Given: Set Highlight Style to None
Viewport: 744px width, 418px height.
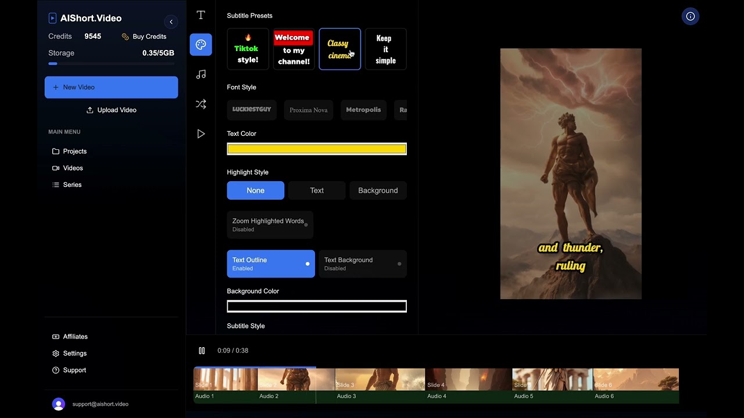Looking at the screenshot, I should pos(256,190).
